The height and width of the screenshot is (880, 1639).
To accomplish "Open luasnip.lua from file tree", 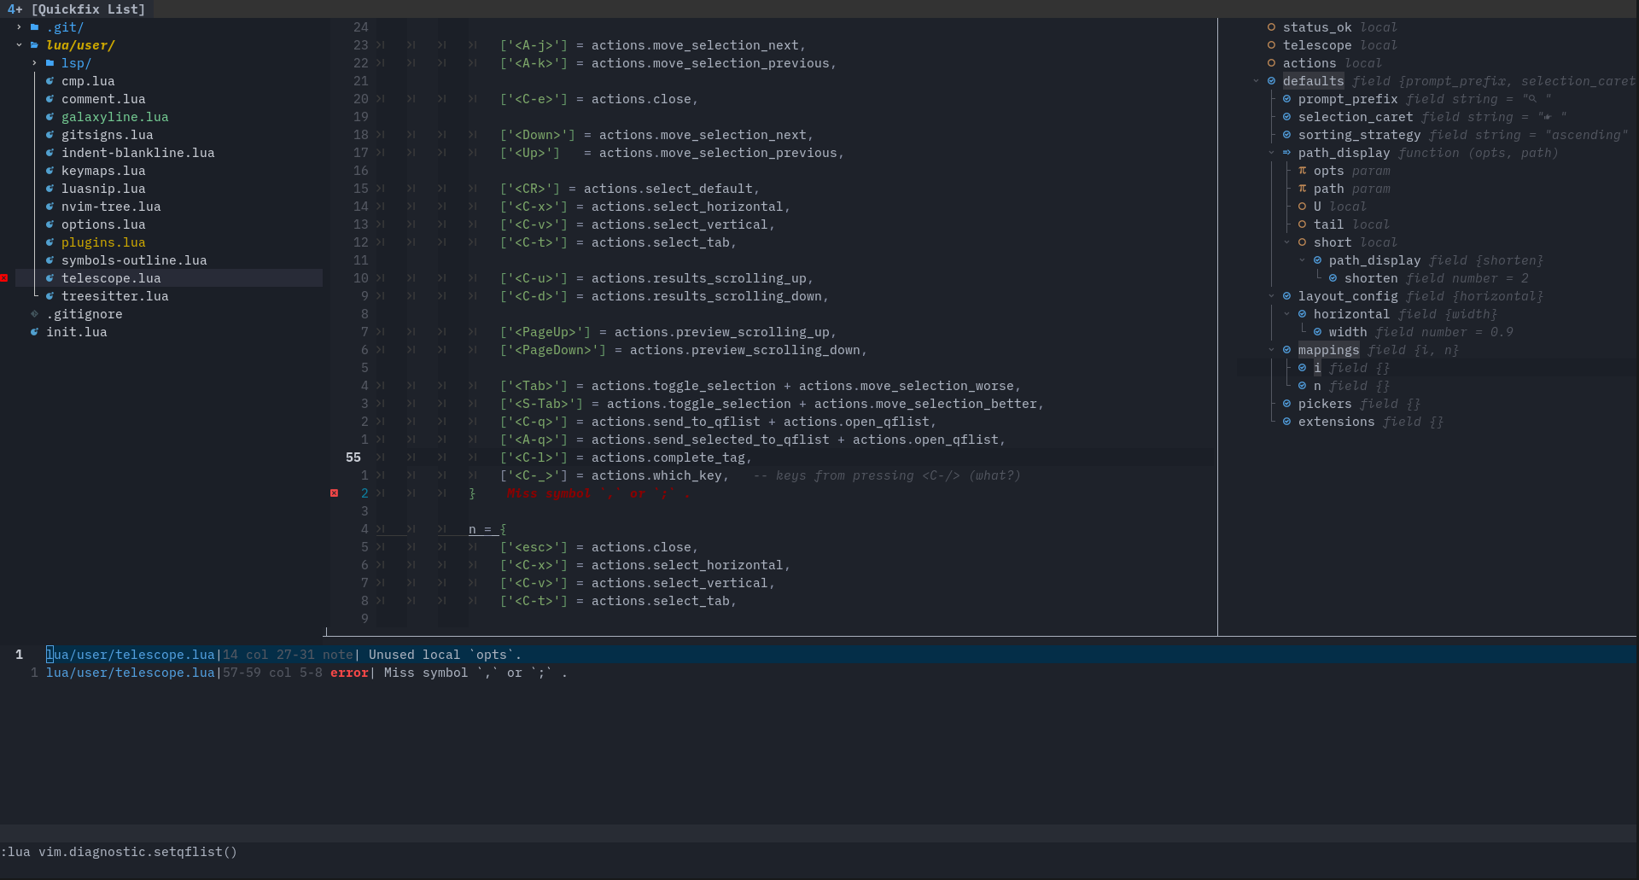I will point(103,189).
